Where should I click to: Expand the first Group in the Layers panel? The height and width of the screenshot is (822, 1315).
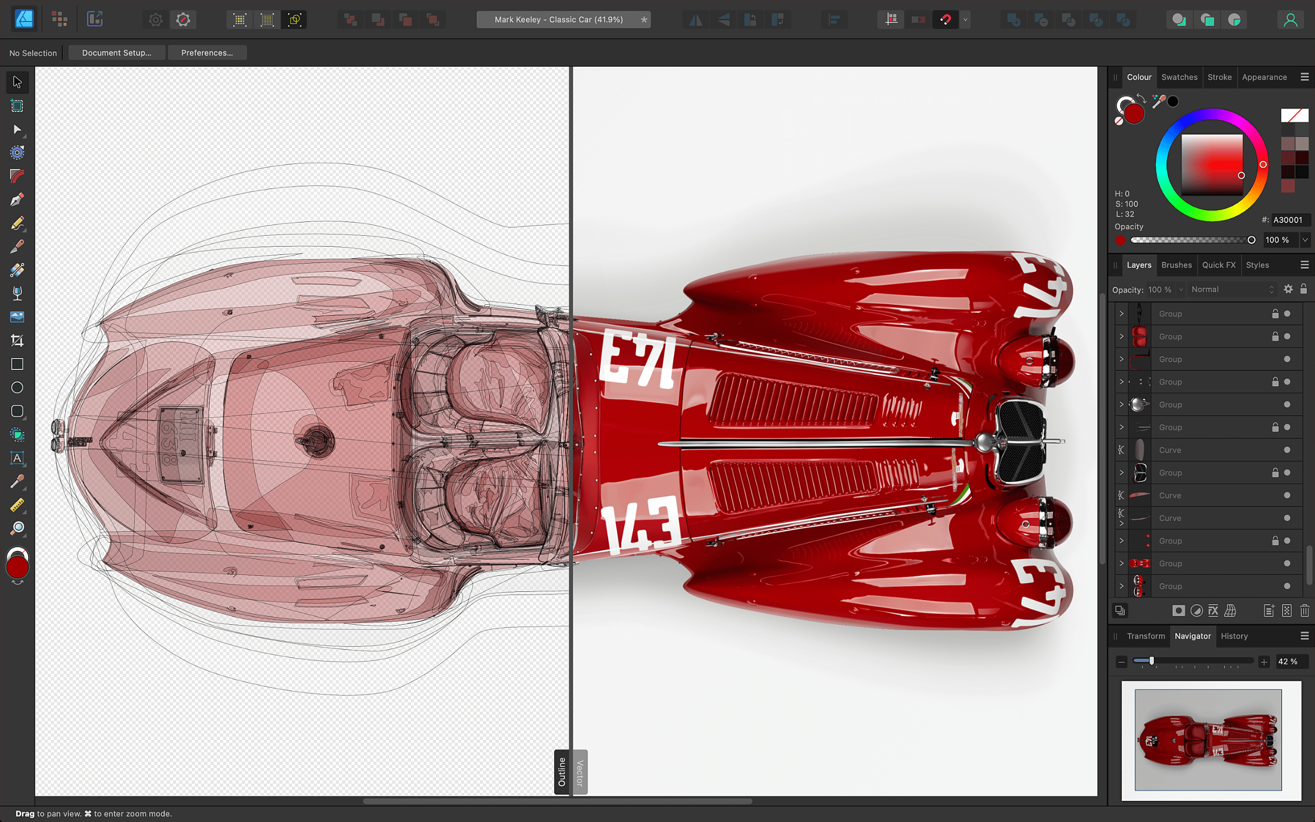(1121, 313)
